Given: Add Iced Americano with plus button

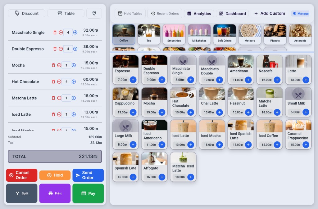Looking at the screenshot, I should 162,145.
